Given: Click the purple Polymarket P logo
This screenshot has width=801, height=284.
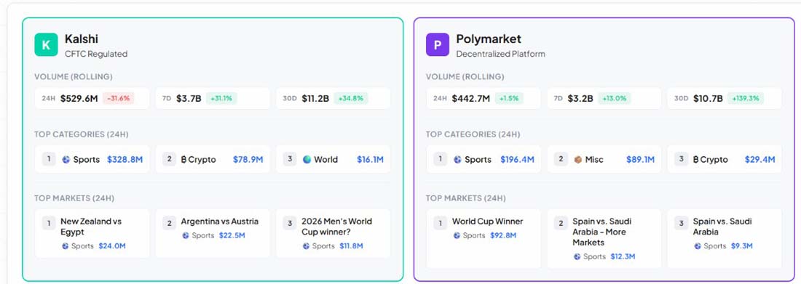Looking at the screenshot, I should point(438,45).
